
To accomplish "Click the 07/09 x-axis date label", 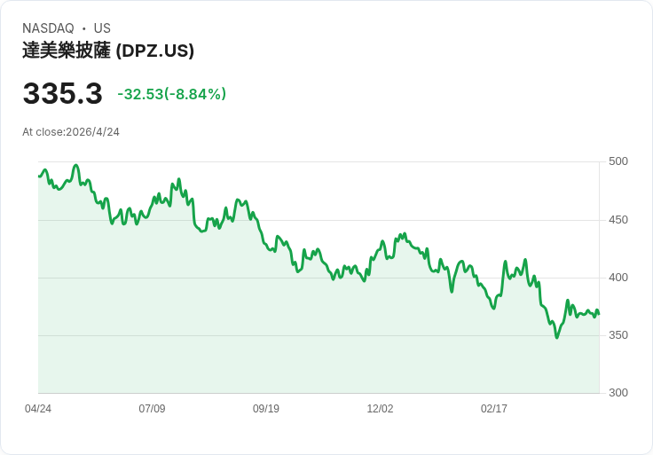I will (152, 409).
